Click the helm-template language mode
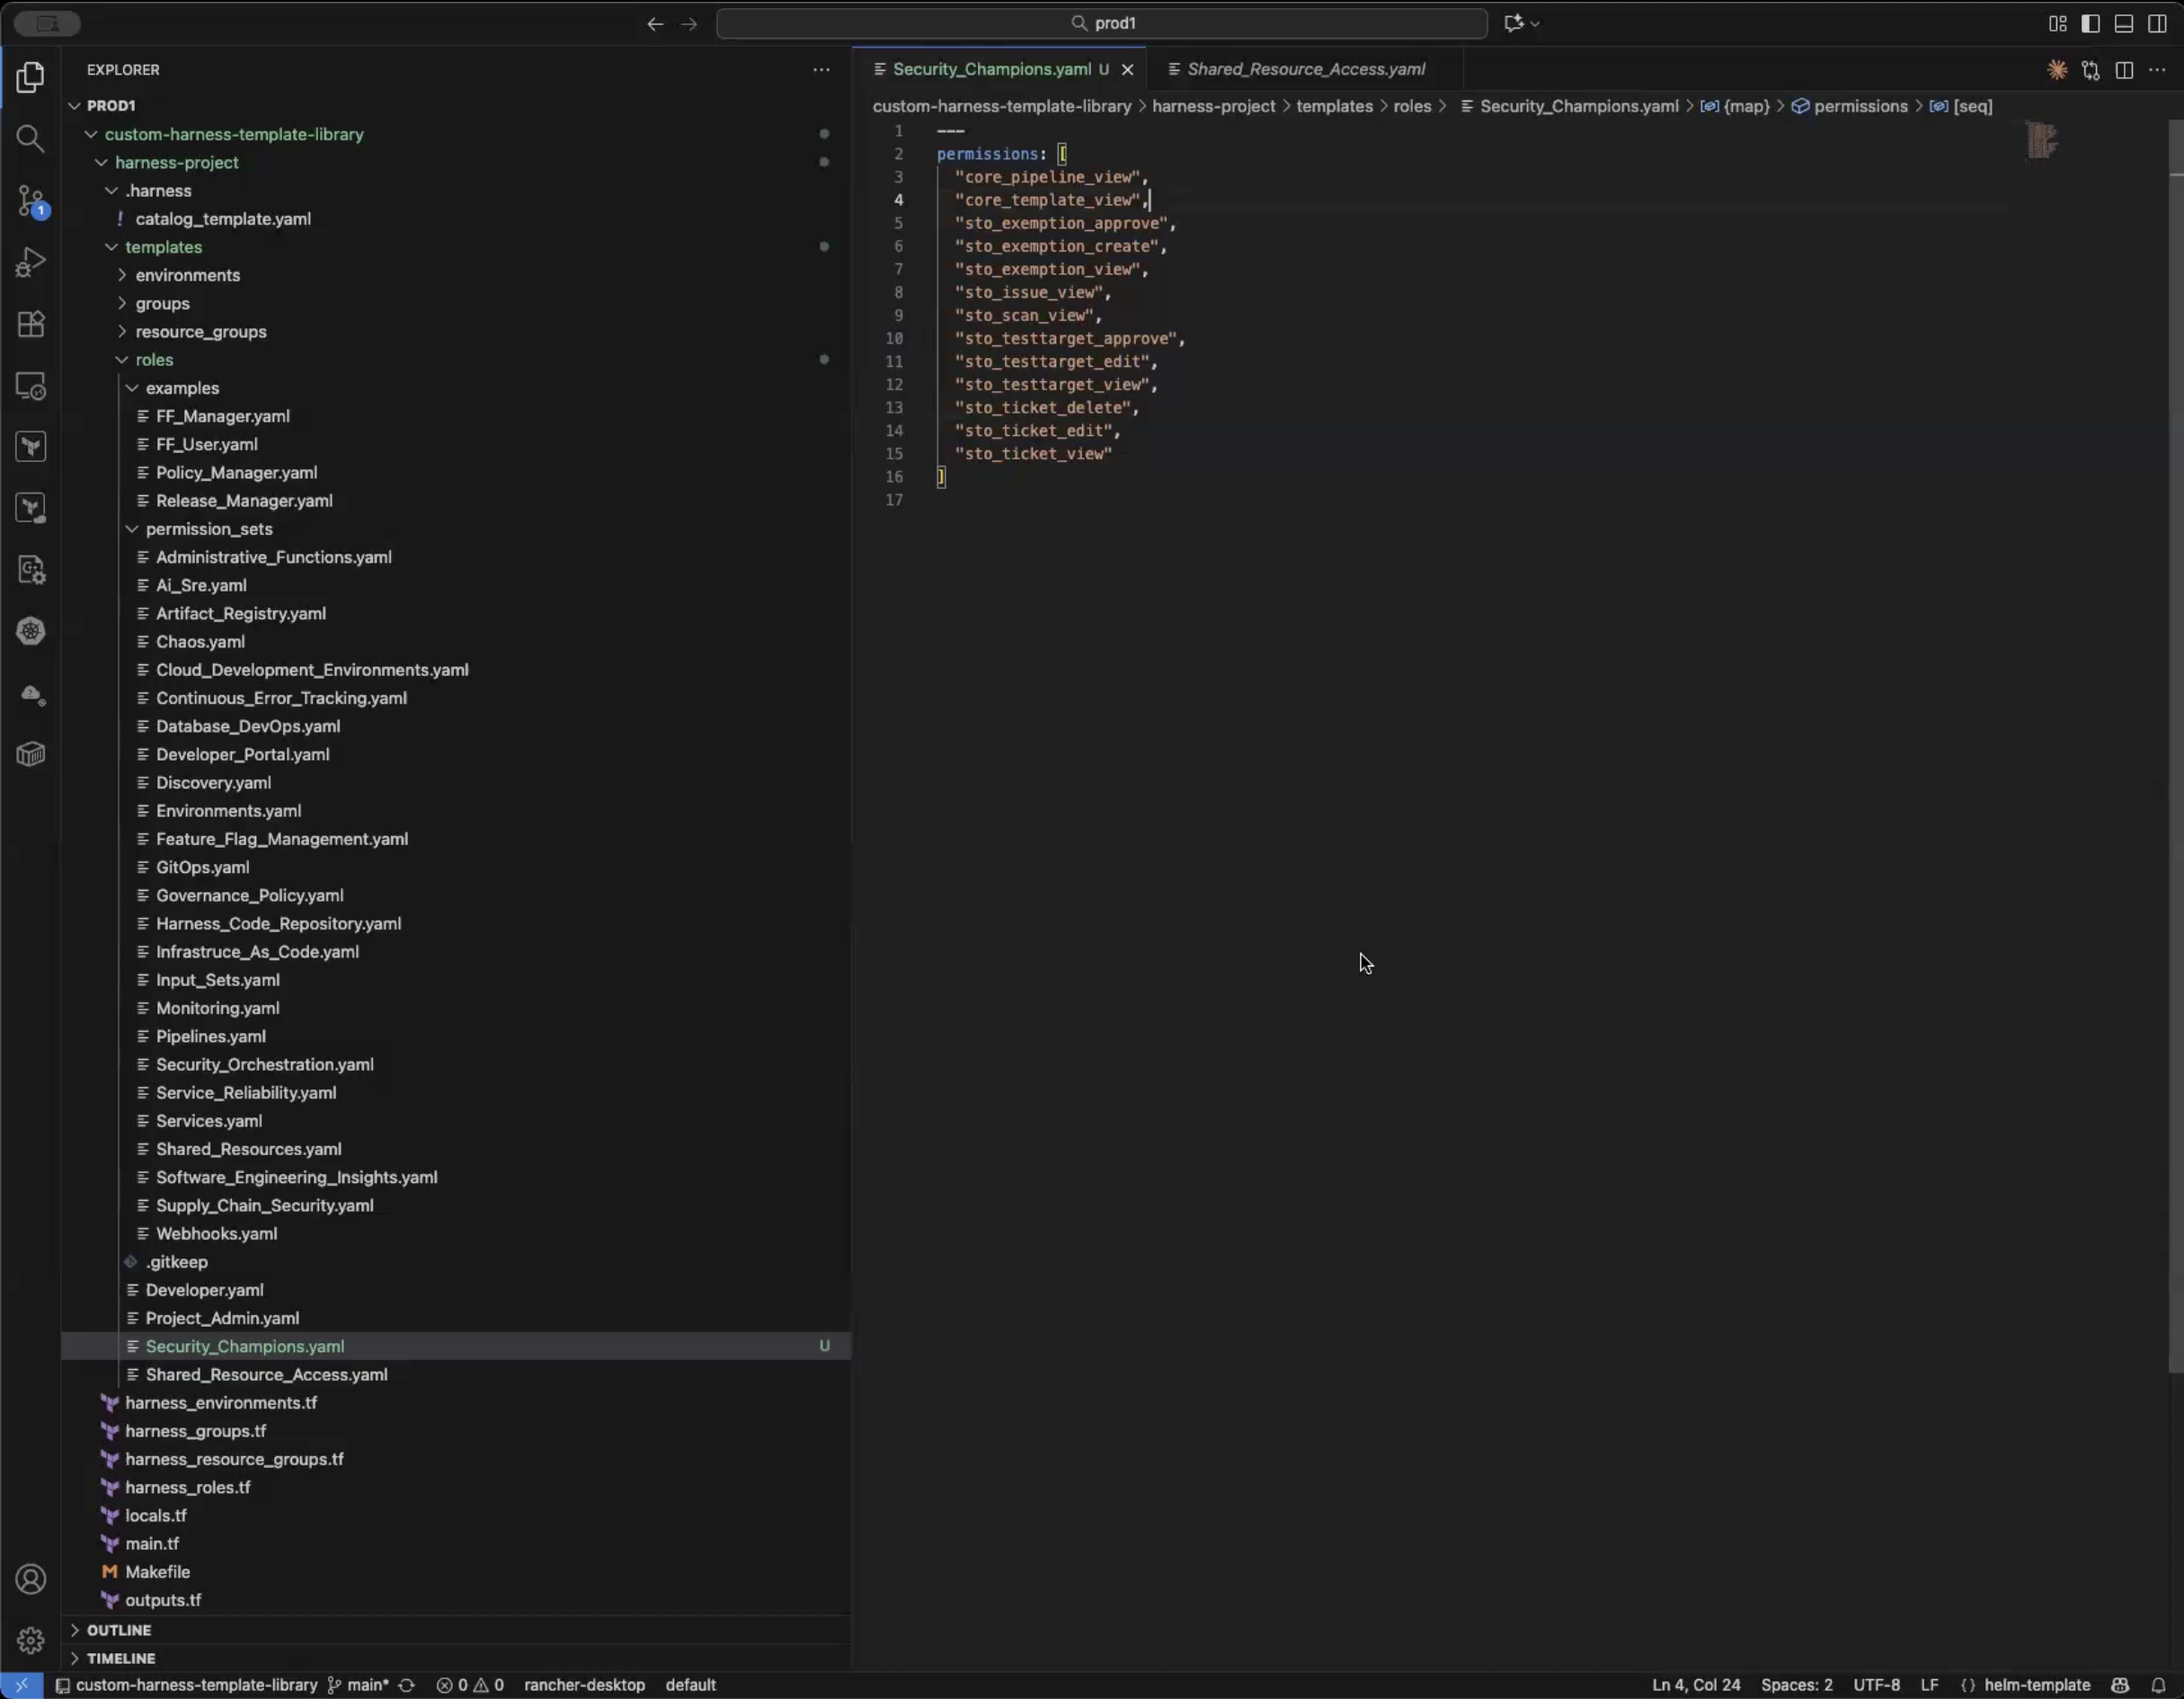Screen dimensions: 2184x1699 coord(2036,1685)
